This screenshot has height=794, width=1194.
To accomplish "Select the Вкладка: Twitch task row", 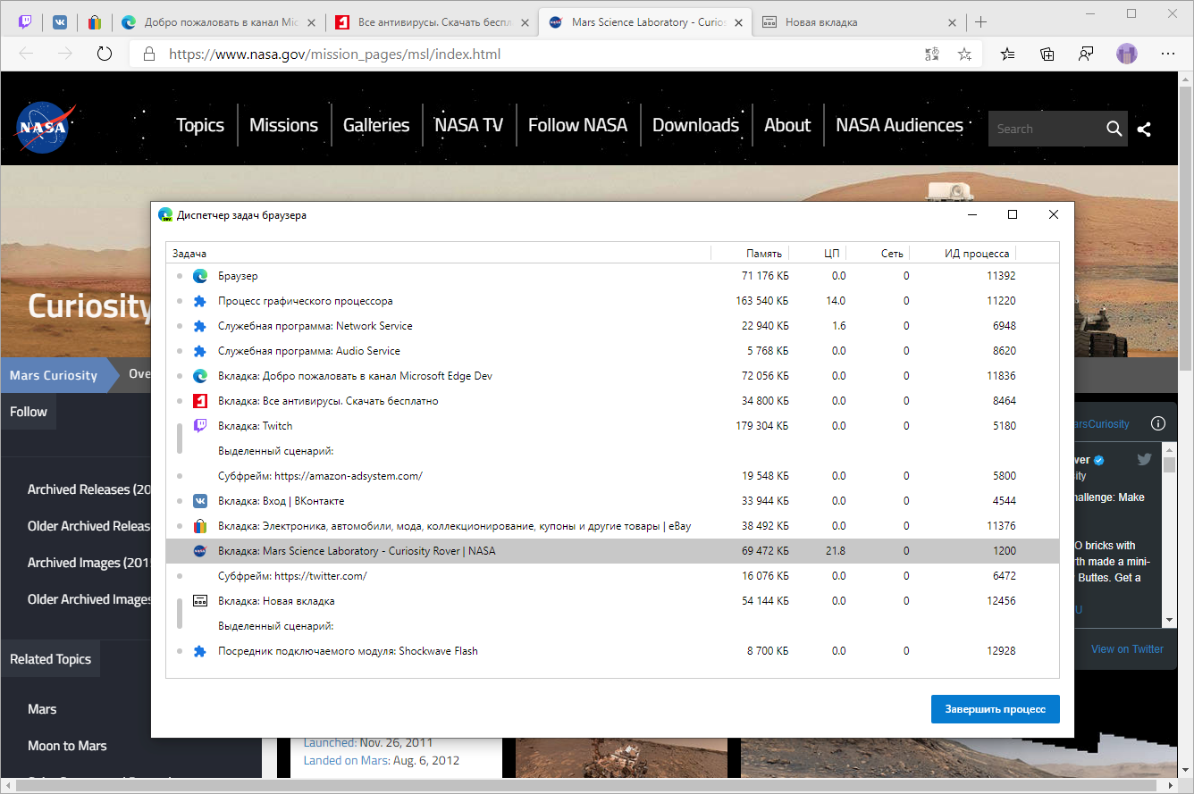I will [612, 426].
